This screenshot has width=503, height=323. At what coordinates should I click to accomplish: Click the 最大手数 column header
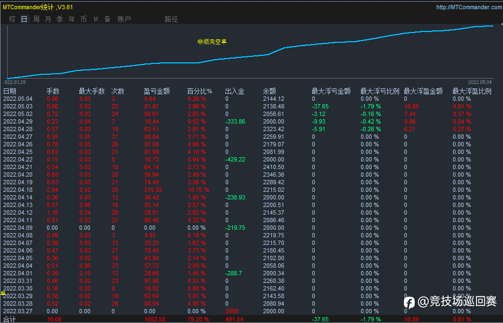(x=92, y=91)
